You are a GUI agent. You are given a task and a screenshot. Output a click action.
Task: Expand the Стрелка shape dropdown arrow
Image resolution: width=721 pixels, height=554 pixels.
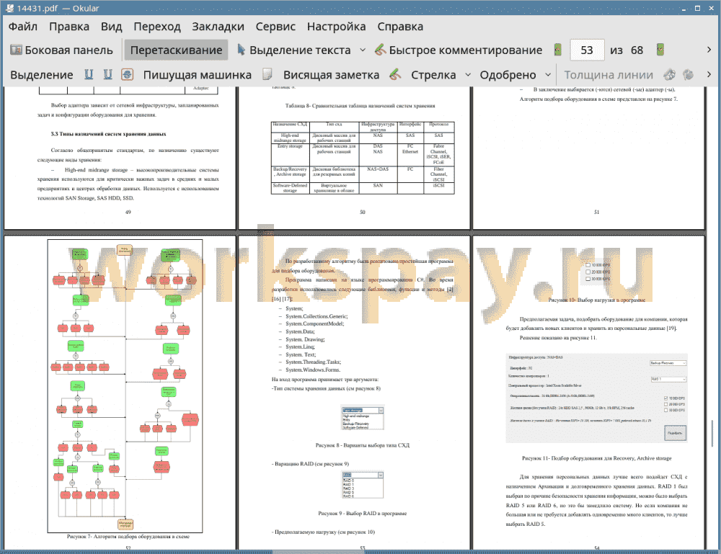coord(468,74)
